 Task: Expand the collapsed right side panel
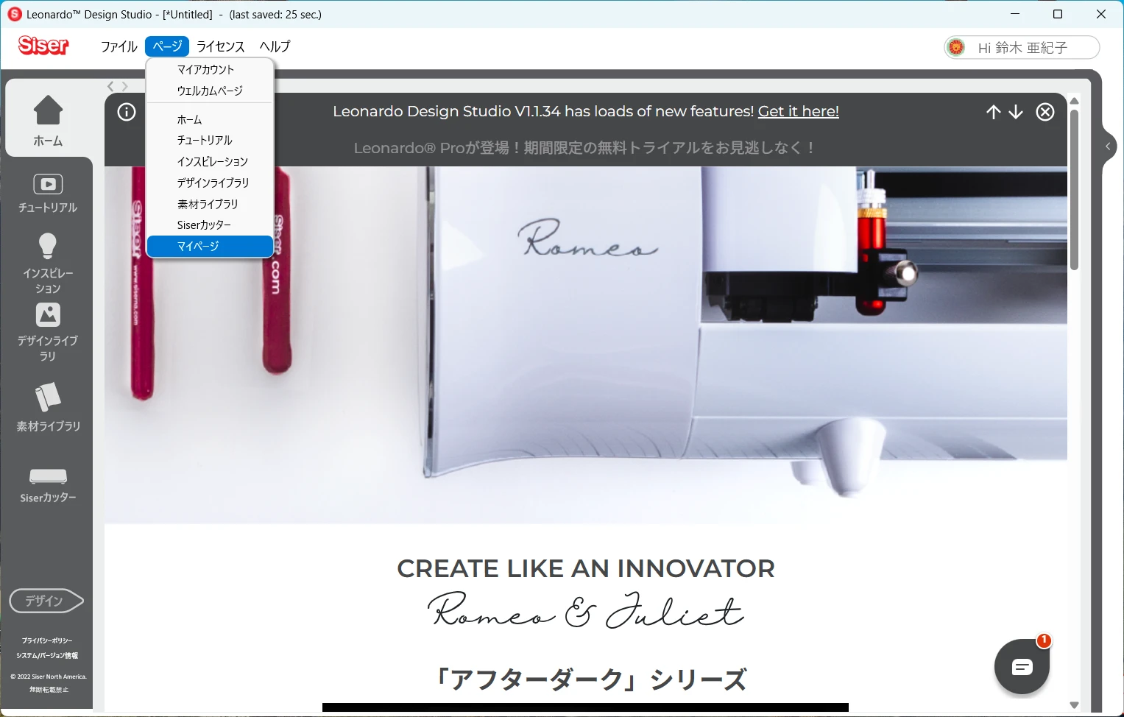tap(1108, 146)
